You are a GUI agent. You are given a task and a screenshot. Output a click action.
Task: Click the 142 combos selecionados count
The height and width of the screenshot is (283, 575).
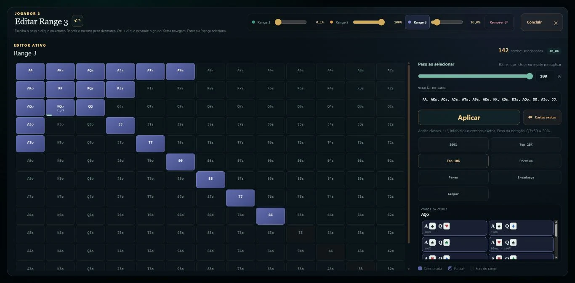pos(521,50)
